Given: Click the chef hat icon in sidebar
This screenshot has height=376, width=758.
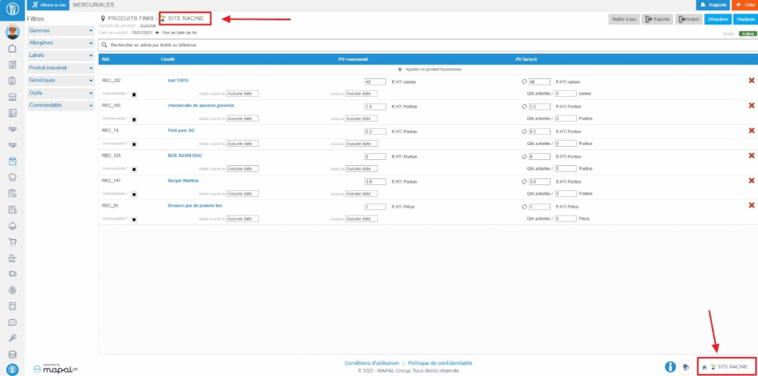Looking at the screenshot, I should pos(12,177).
